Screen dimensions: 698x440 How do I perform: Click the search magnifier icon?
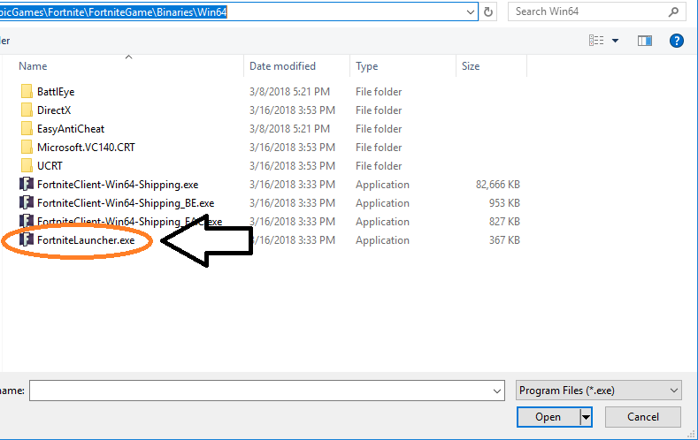[673, 12]
